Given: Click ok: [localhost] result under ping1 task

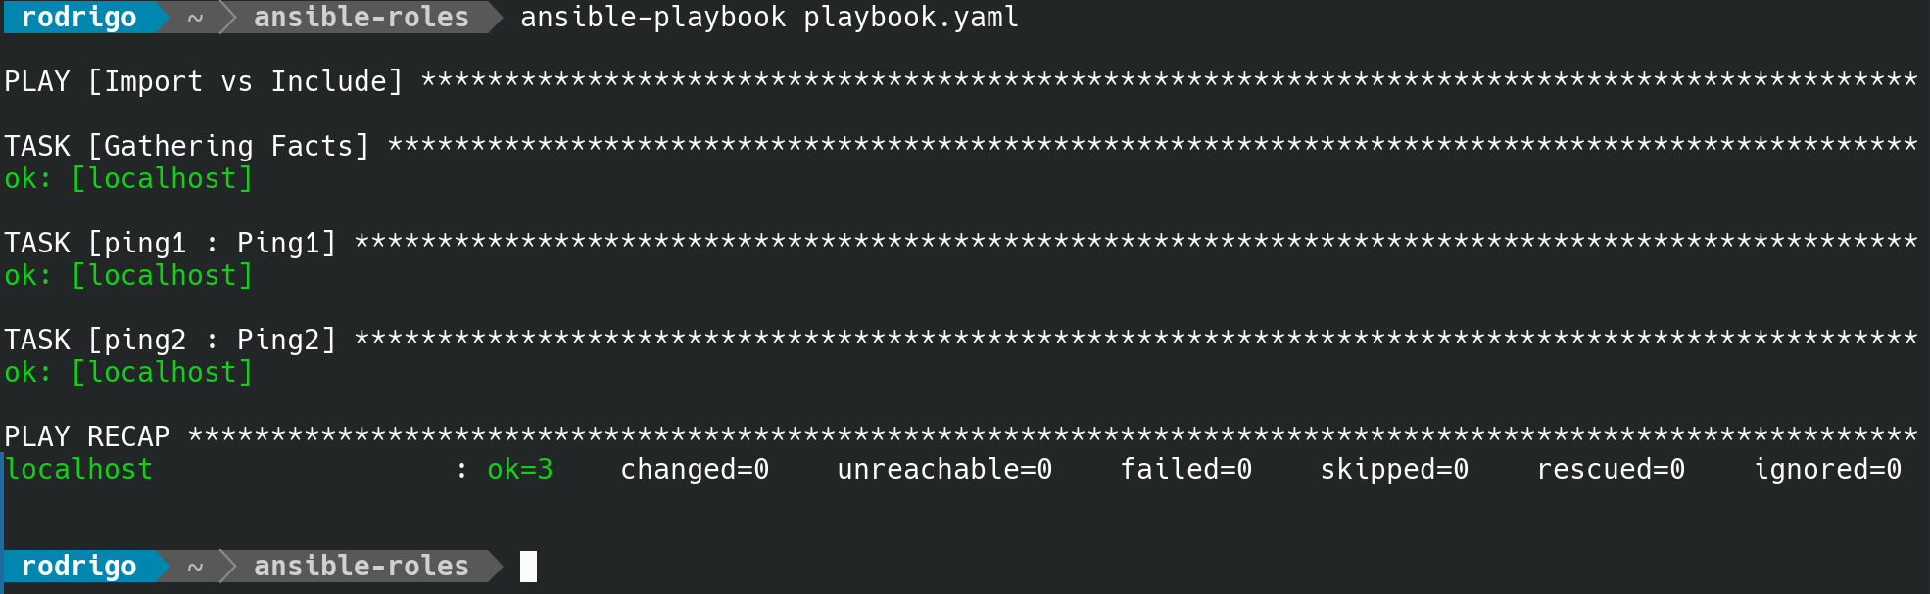Looking at the screenshot, I should pos(128,275).
